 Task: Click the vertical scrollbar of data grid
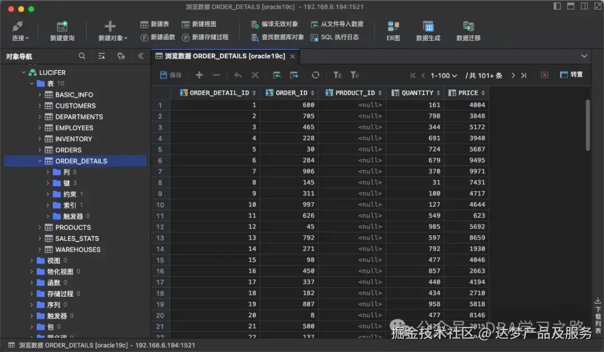(588, 125)
